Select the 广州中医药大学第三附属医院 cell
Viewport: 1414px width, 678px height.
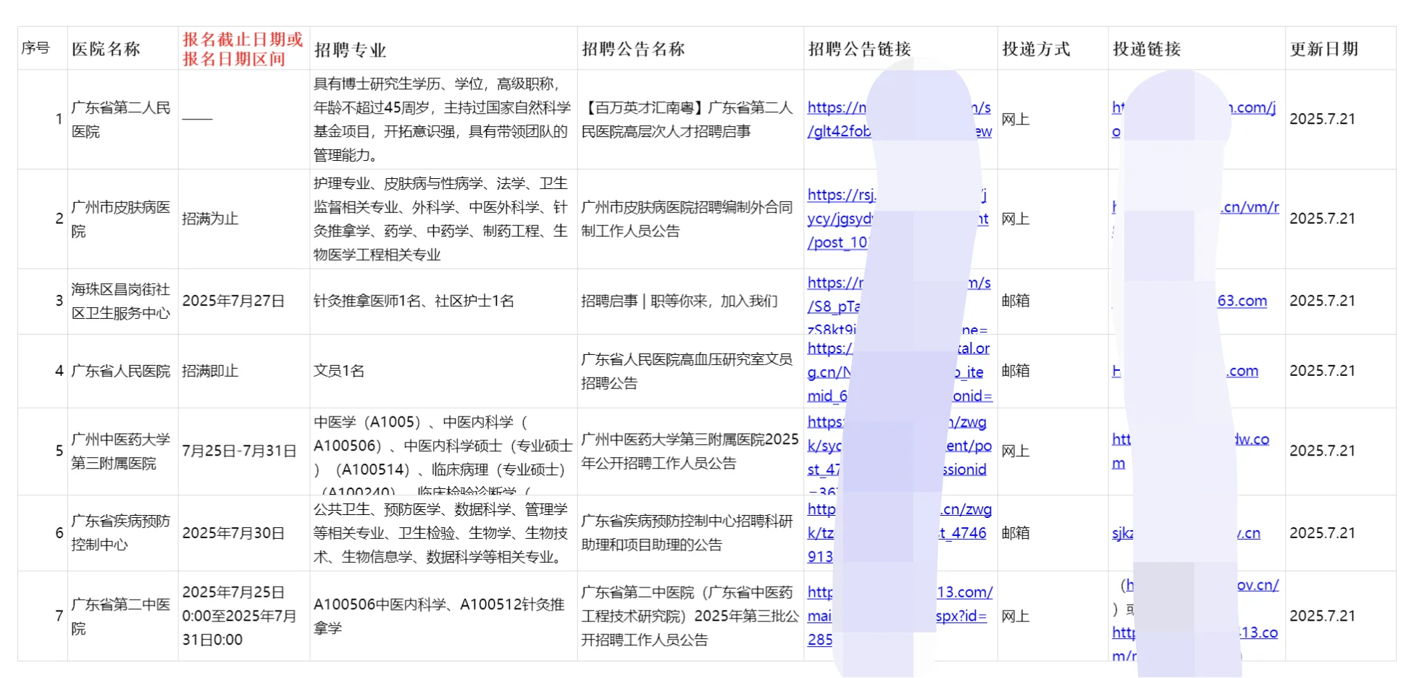click(x=122, y=451)
